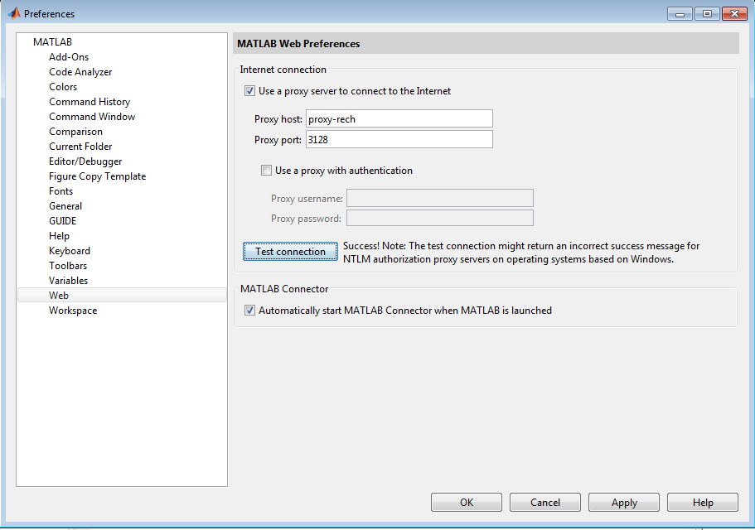The height and width of the screenshot is (530, 755).
Task: Toggle the proxy server checkbox
Action: tap(249, 91)
